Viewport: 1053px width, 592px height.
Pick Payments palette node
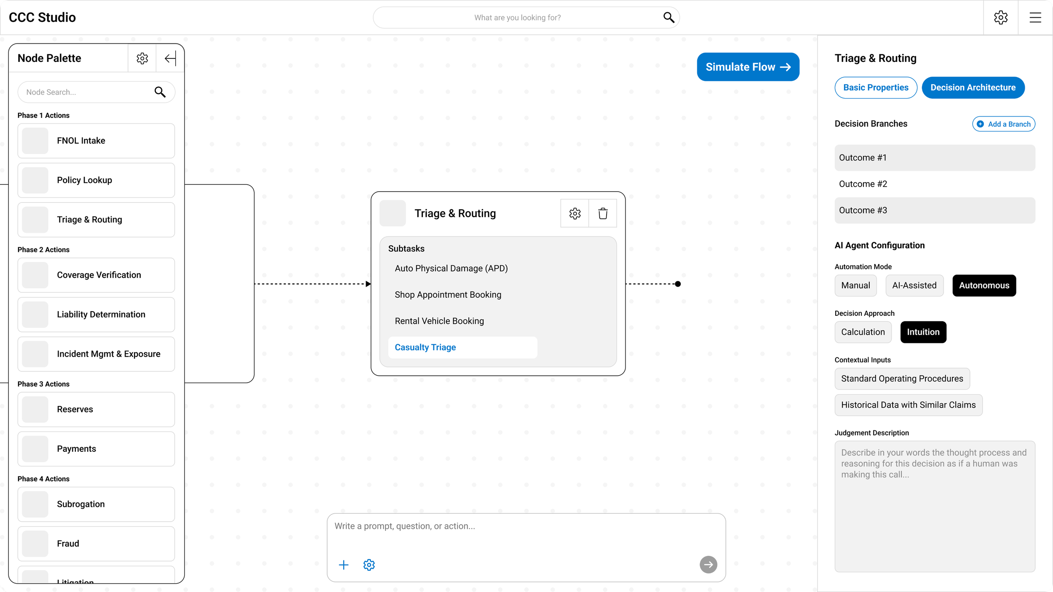(x=96, y=449)
